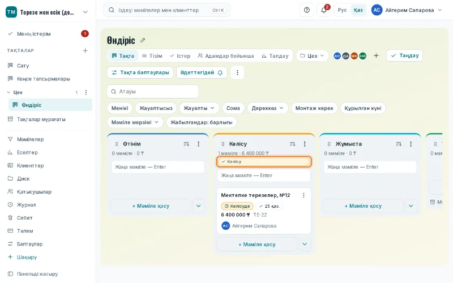Open three-dot menu of Өтінім column
453x283 pixels.
click(x=199, y=144)
